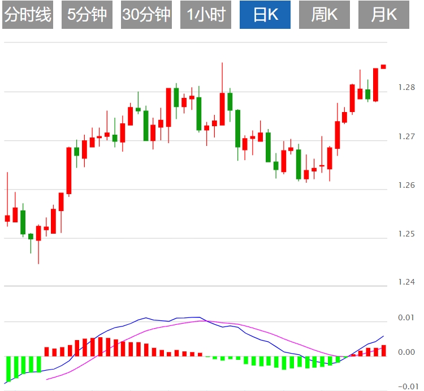Open the 1小时 chart tab
This screenshot has width=424, height=391.
coord(206,15)
